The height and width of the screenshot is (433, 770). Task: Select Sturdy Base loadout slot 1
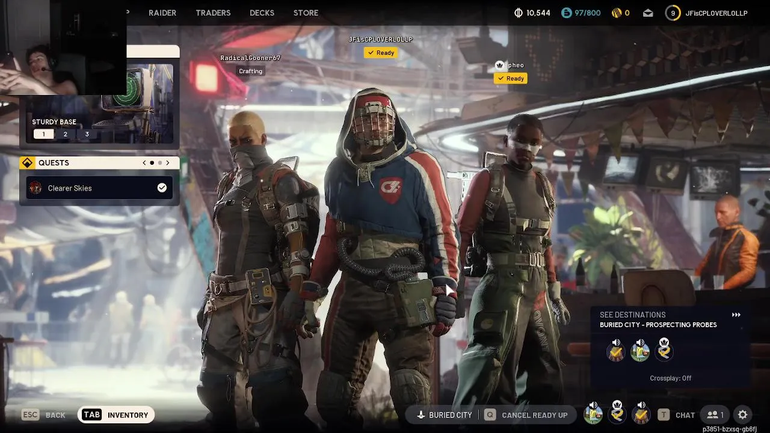[43, 134]
